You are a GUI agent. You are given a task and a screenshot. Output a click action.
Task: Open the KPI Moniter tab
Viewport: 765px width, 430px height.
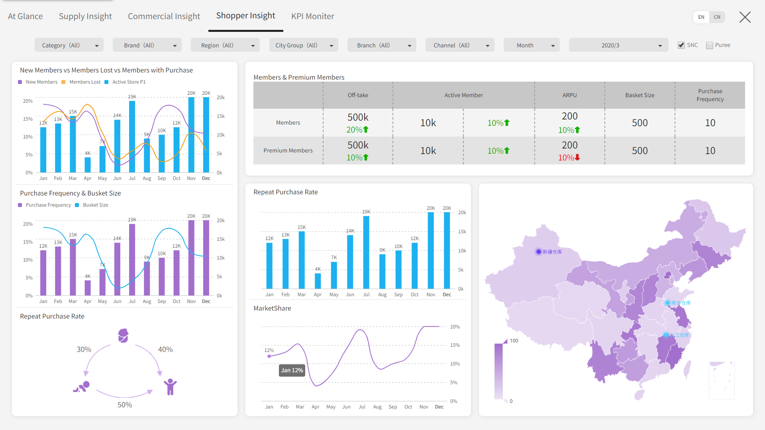click(312, 16)
